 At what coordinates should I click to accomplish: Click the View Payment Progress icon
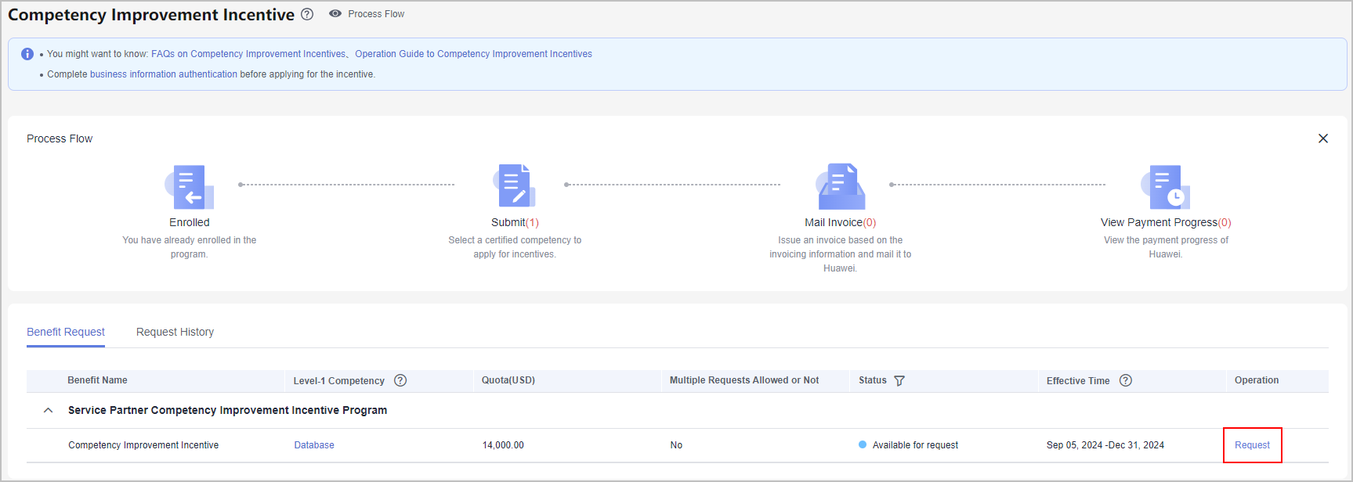pyautogui.click(x=1165, y=186)
